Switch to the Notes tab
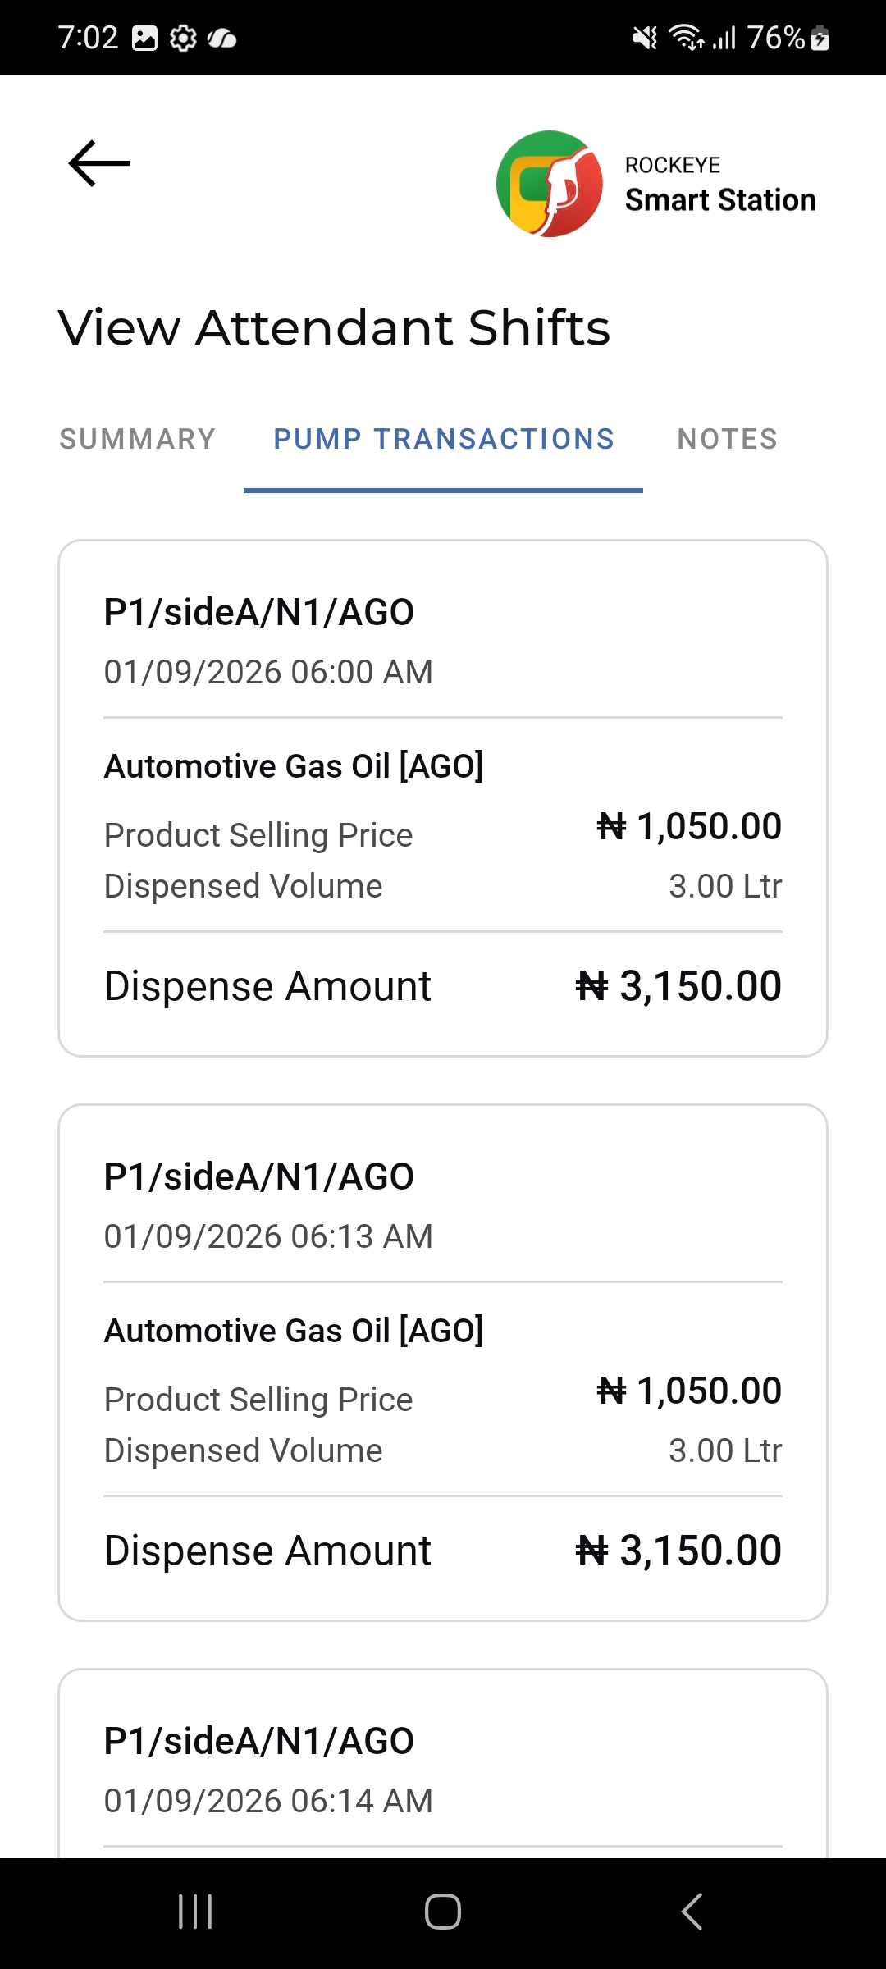The height and width of the screenshot is (1969, 886). click(728, 439)
